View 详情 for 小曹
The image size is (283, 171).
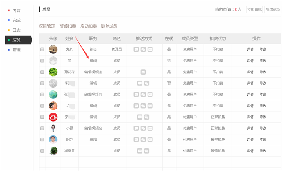point(250,128)
